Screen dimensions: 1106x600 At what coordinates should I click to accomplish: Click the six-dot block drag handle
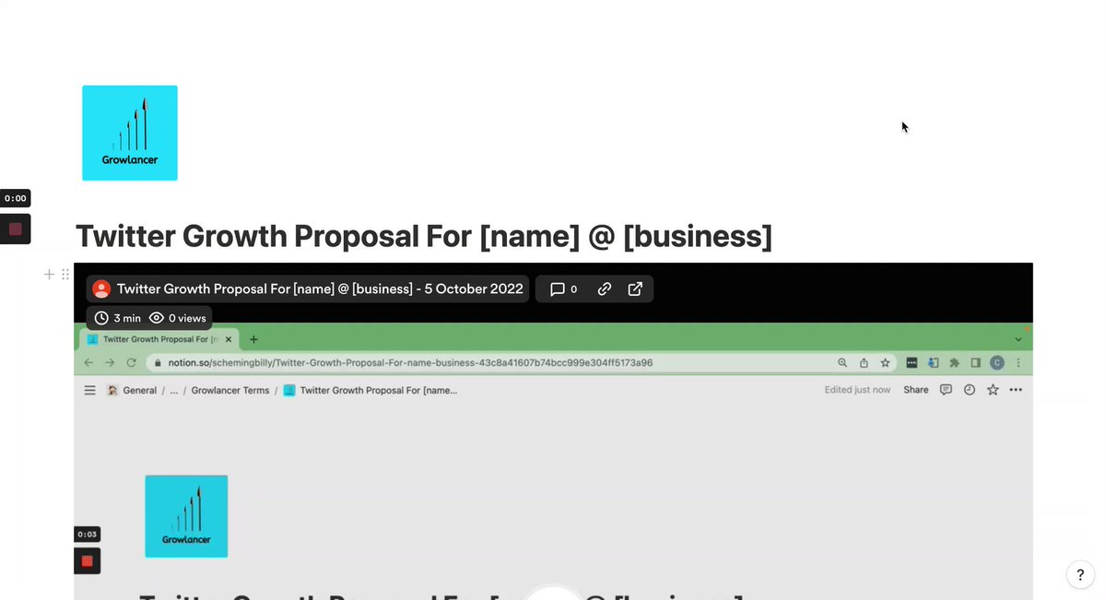[65, 274]
